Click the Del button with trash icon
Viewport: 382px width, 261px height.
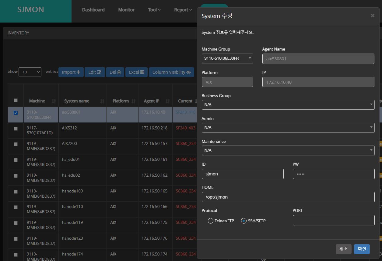point(115,72)
